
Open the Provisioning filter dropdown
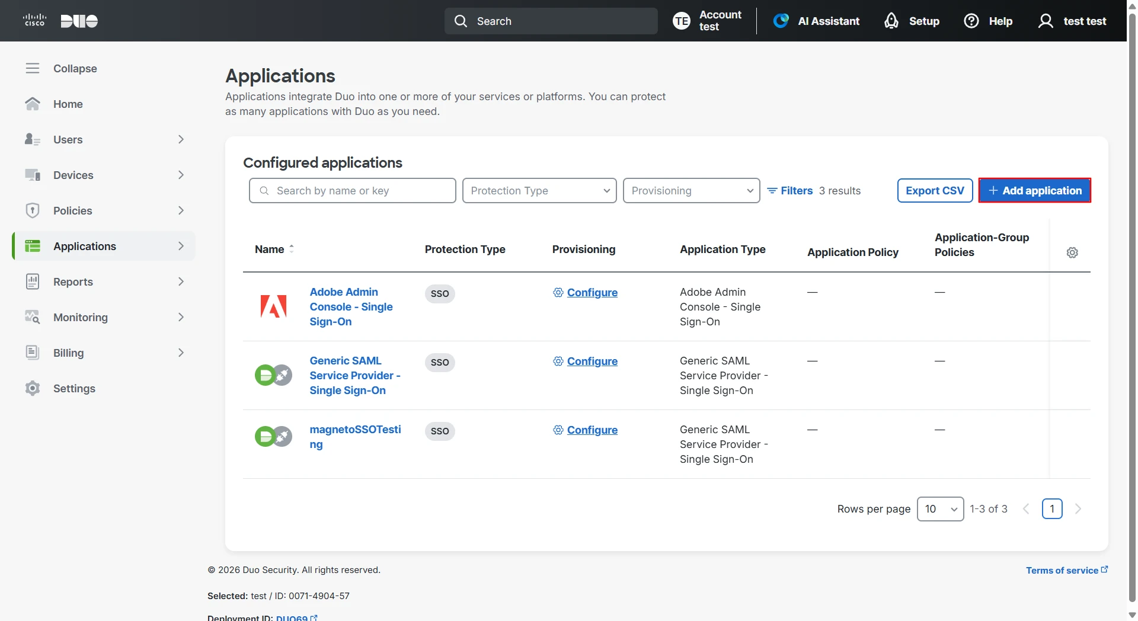(x=692, y=191)
